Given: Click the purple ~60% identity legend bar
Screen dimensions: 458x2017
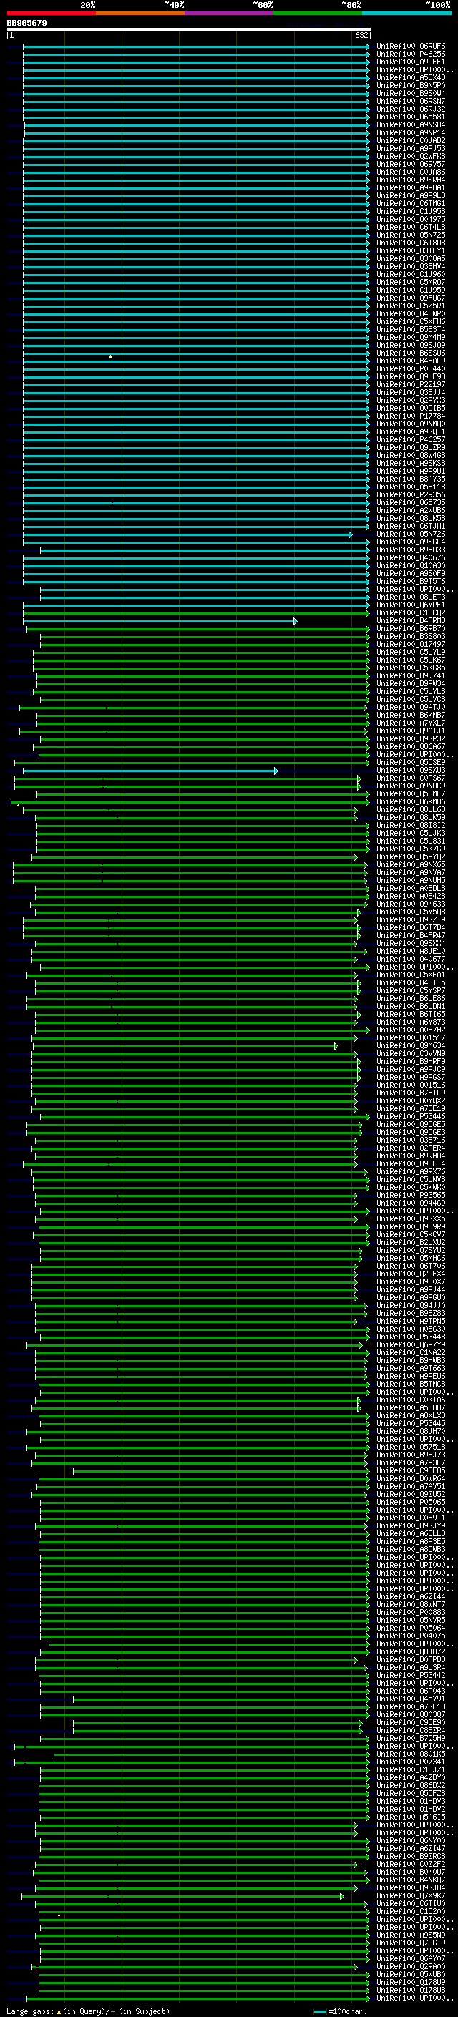Looking at the screenshot, I should coord(230,13).
